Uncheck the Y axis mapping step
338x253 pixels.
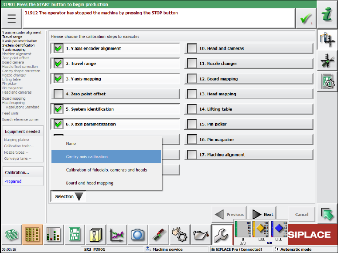pos(58,79)
